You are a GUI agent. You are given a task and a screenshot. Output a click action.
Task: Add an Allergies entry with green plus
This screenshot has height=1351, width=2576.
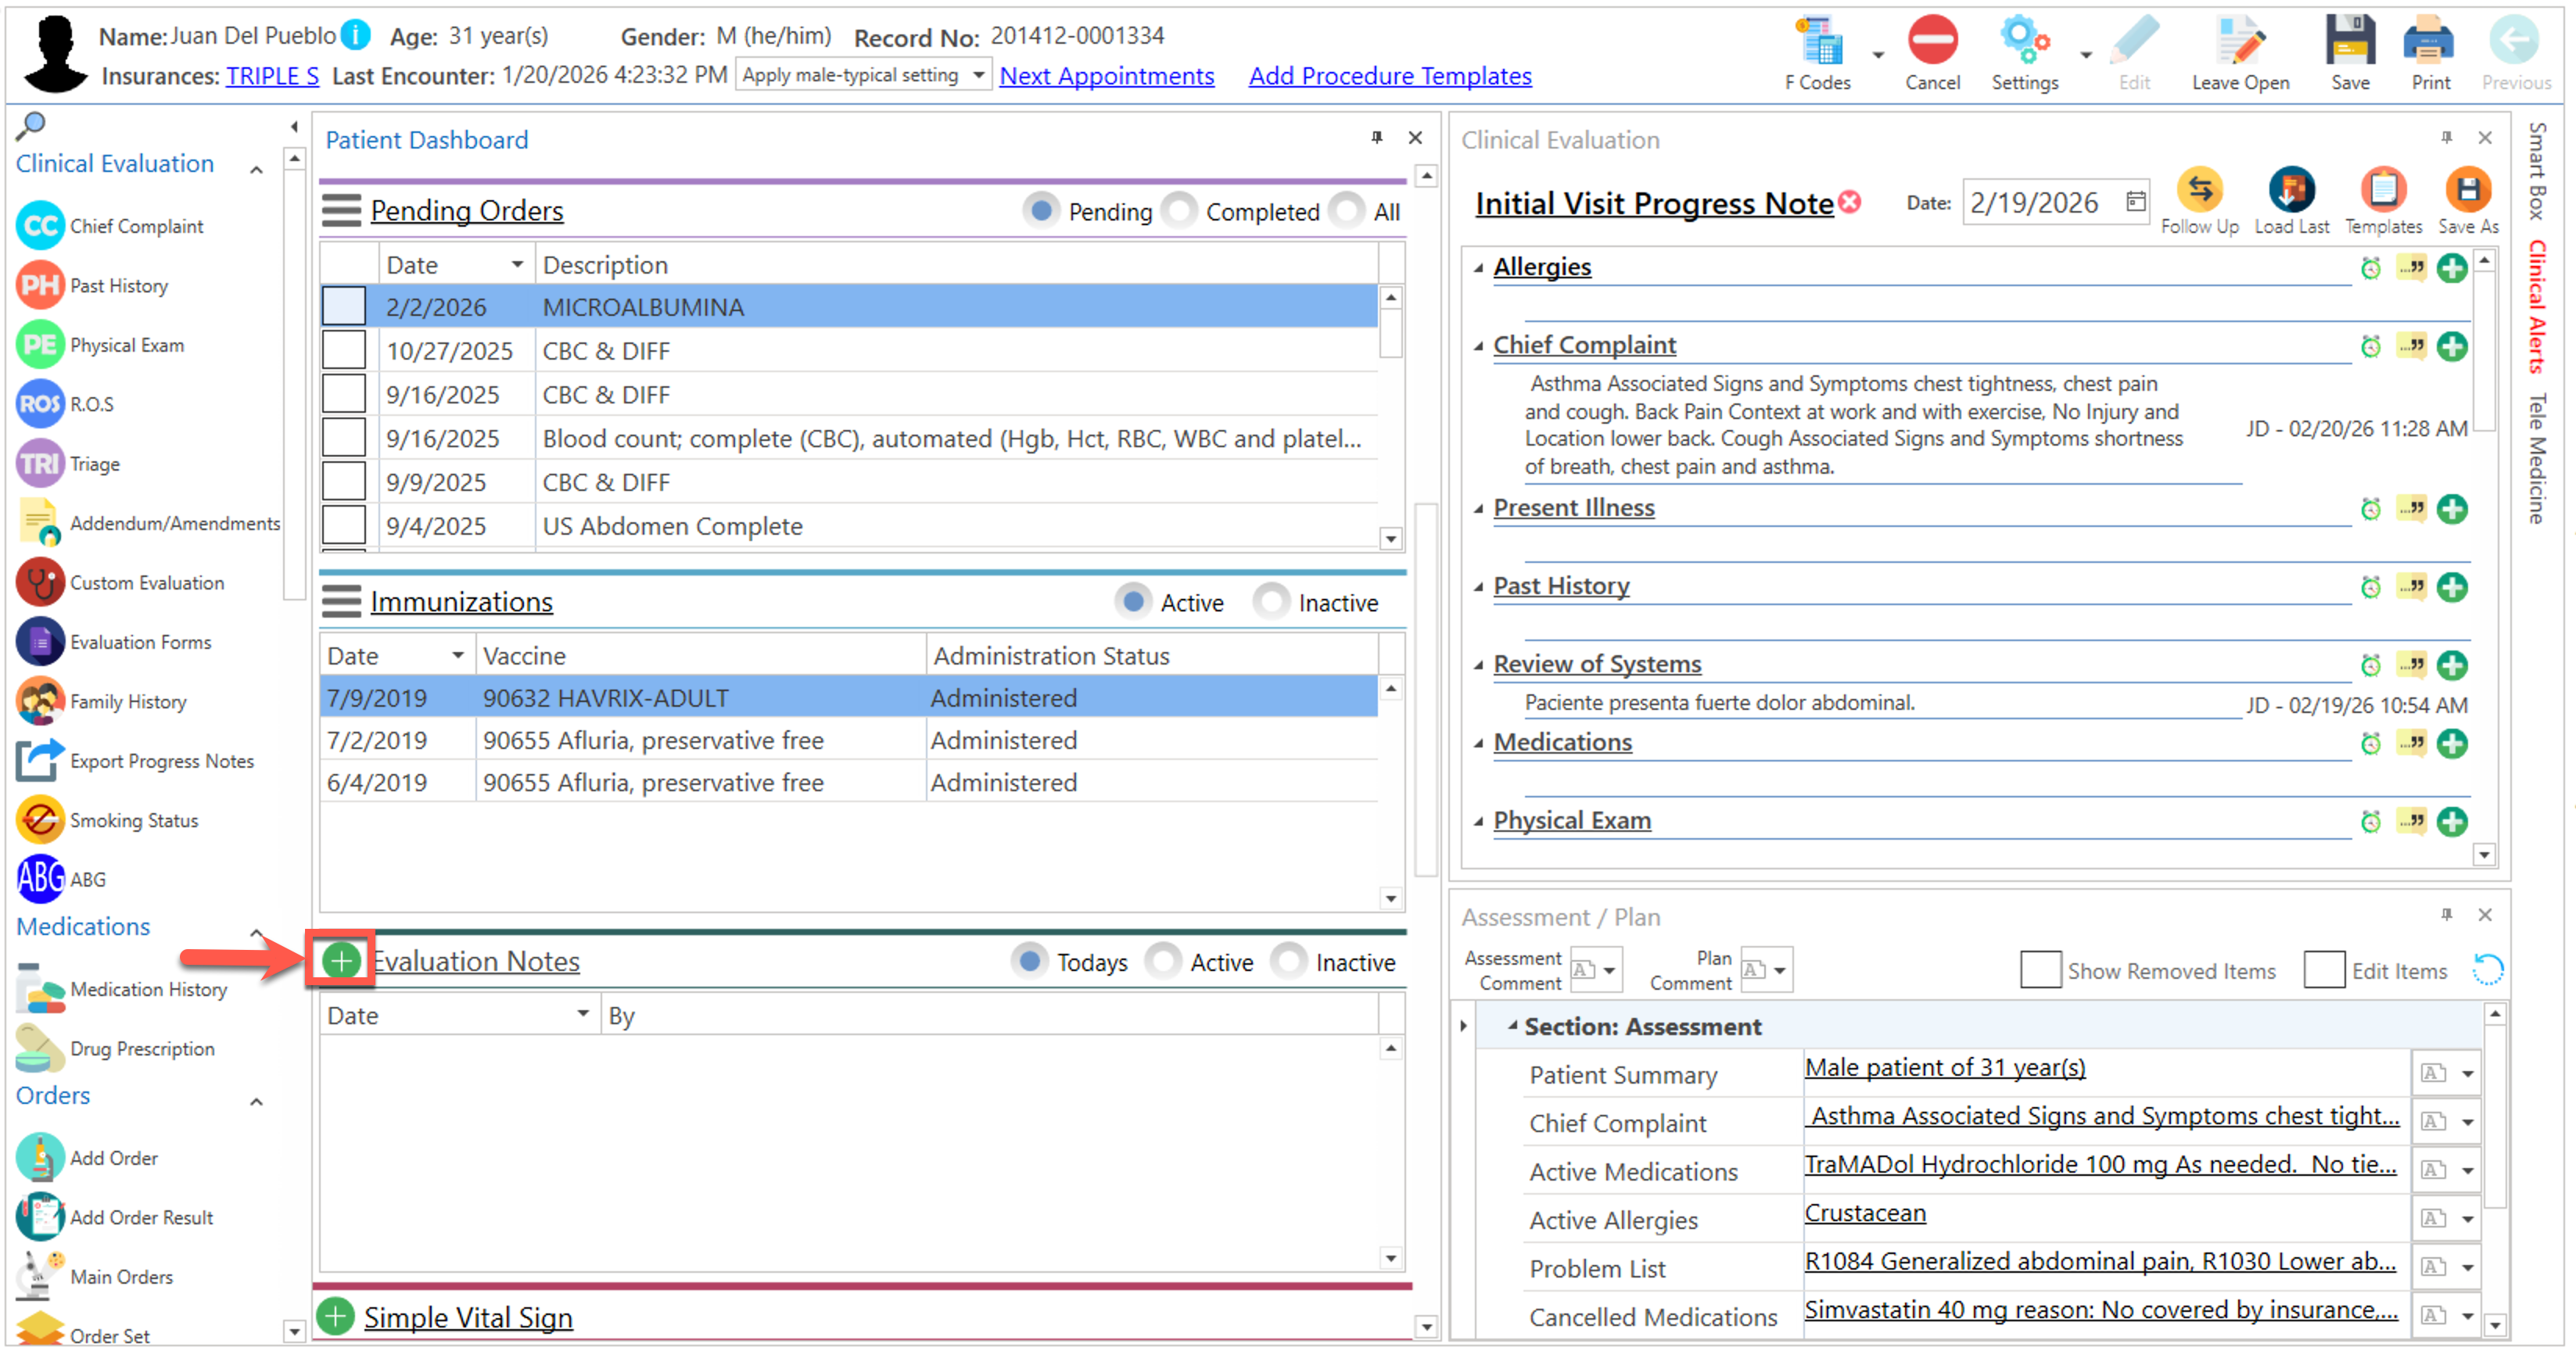pos(2451,268)
